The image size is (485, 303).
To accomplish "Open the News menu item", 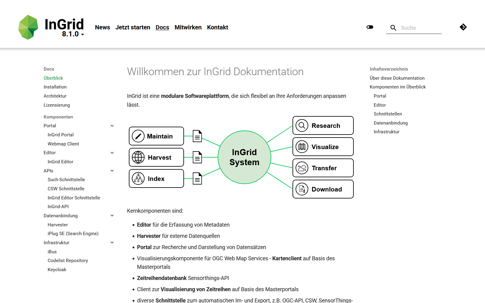I will (102, 28).
